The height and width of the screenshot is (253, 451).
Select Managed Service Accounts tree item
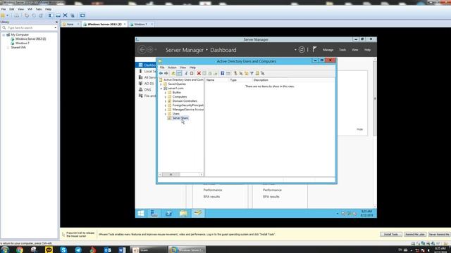[188, 110]
